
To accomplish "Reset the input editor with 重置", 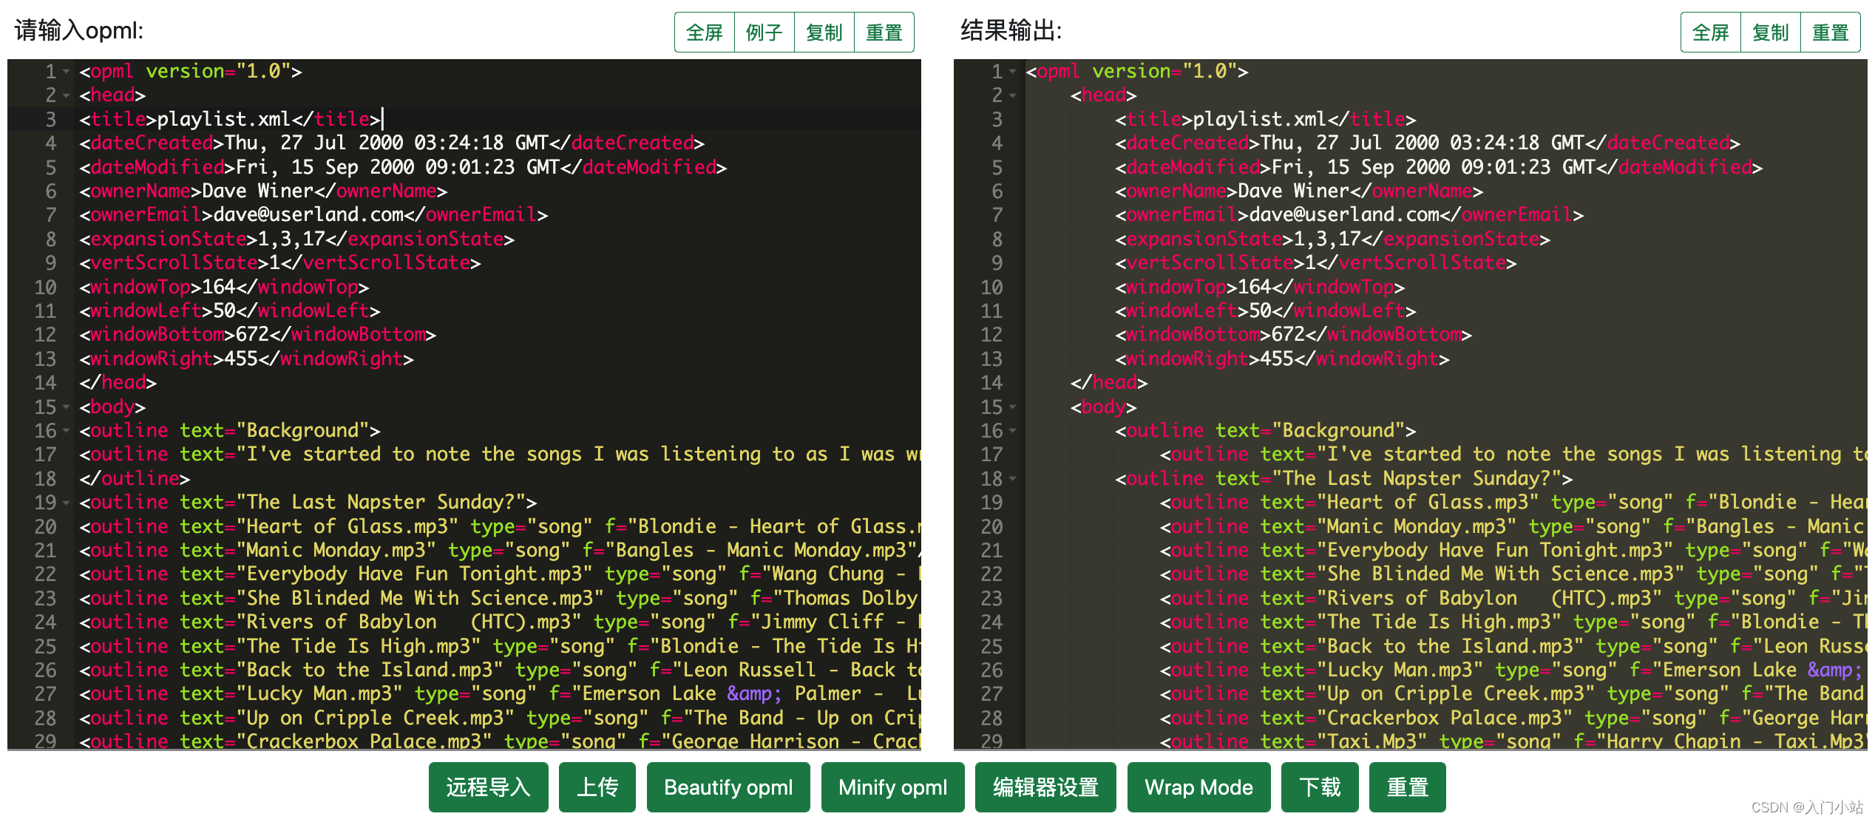I will pos(884,33).
